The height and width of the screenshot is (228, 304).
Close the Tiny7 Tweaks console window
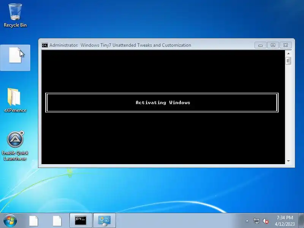pos(285,45)
